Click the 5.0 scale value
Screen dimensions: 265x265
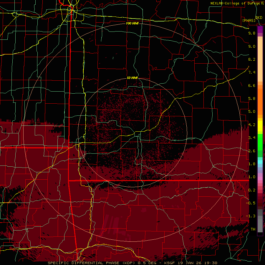252,112
